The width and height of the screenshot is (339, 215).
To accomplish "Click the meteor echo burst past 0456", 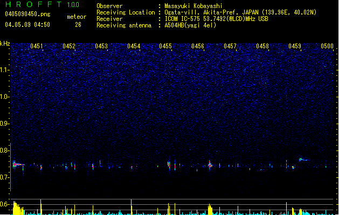I will 210,165.
